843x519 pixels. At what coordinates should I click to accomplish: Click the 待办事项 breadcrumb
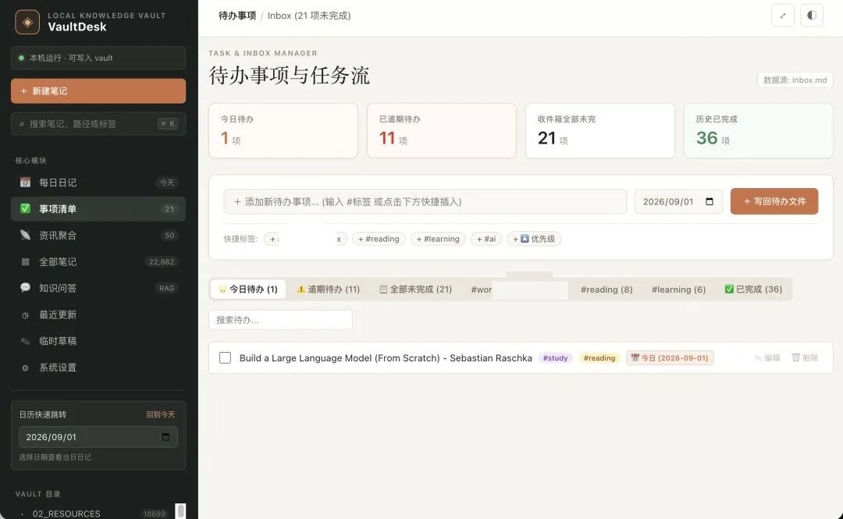pos(237,16)
